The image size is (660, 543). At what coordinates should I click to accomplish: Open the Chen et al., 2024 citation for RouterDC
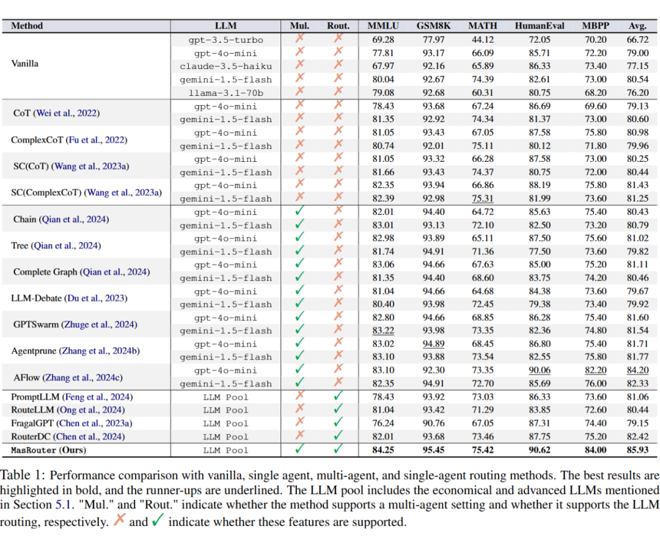(x=89, y=437)
